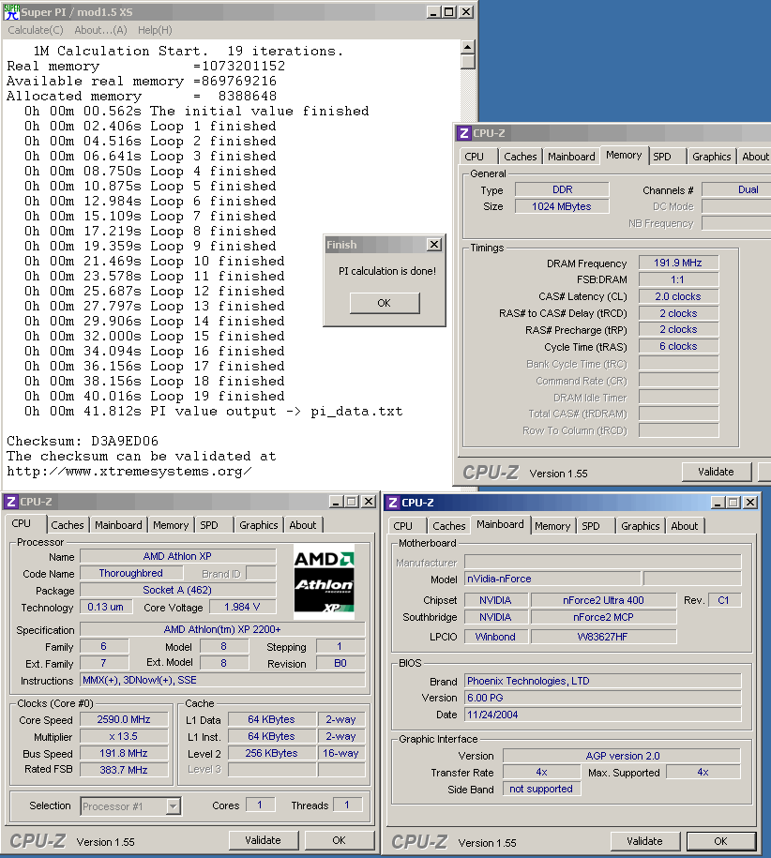This screenshot has width=771, height=858.
Task: Click OK in the Mainboard CPU-Z window
Action: [x=721, y=841]
